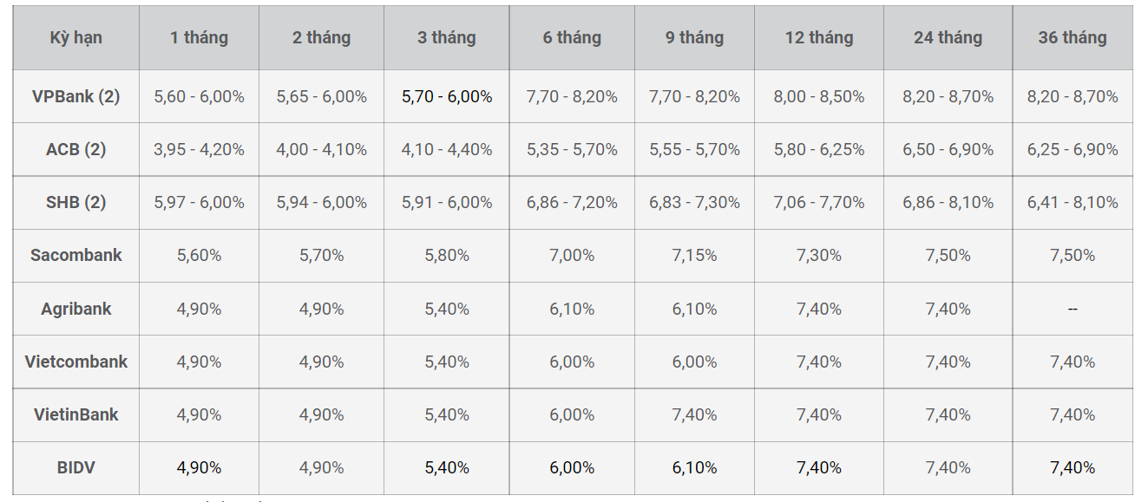Click VPBank's 12-month rate 8,00 - 8,50%
Screen dimensions: 1148x502
coord(819,97)
